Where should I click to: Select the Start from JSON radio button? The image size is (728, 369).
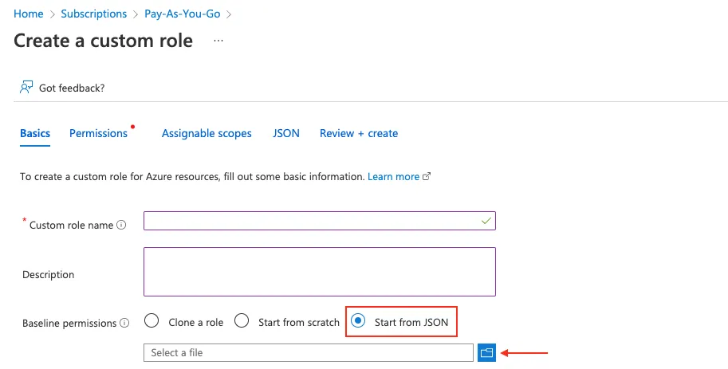[x=359, y=321]
